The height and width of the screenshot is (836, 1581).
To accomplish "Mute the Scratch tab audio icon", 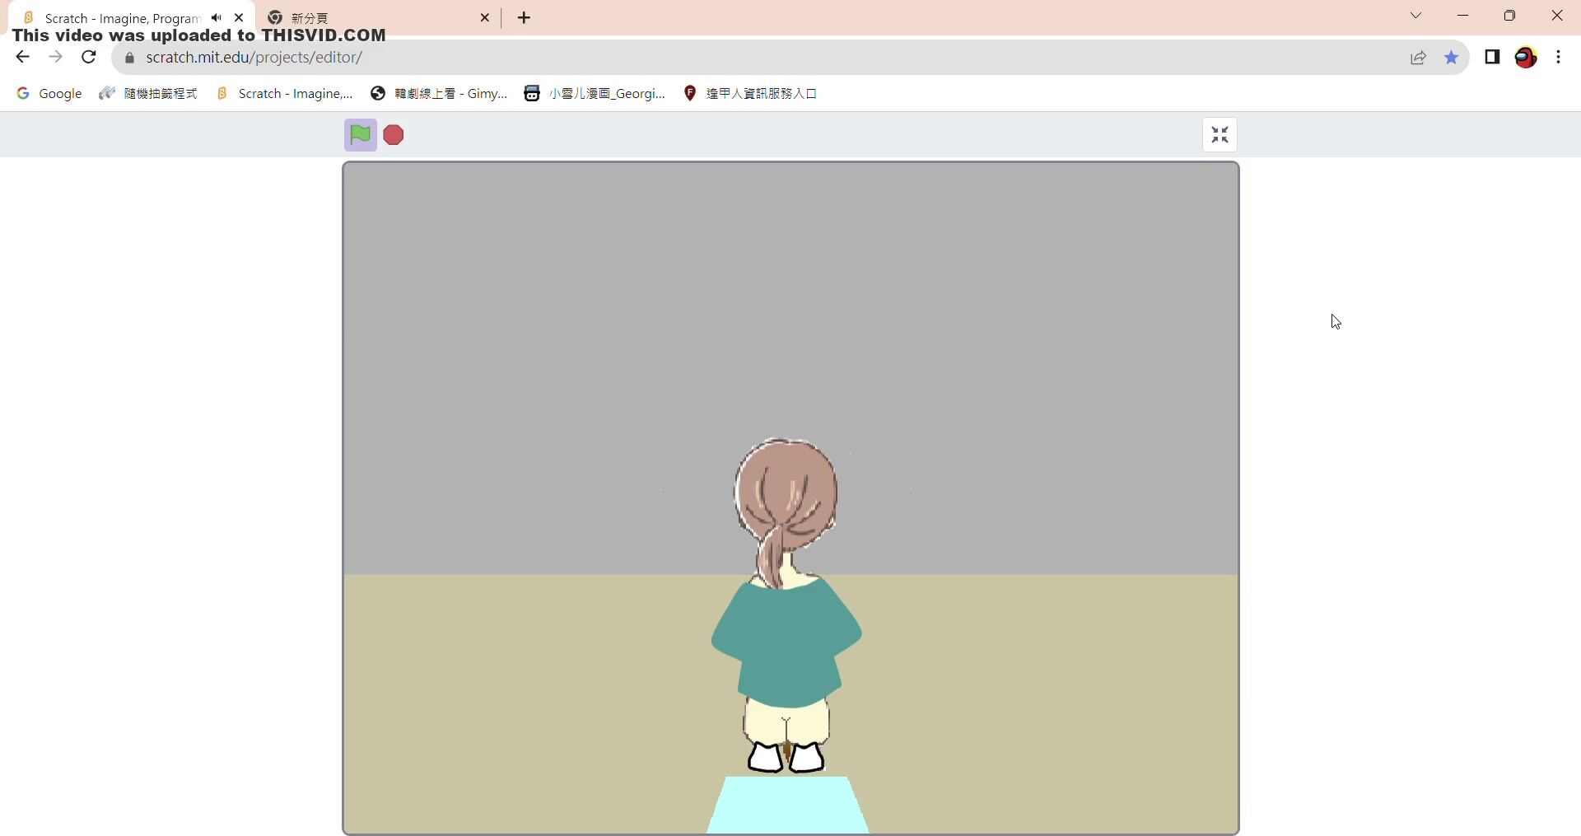I will [217, 18].
